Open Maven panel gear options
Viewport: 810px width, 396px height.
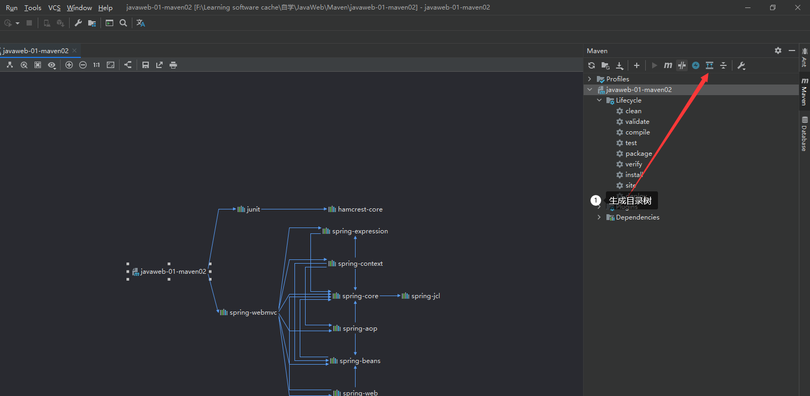pyautogui.click(x=778, y=50)
